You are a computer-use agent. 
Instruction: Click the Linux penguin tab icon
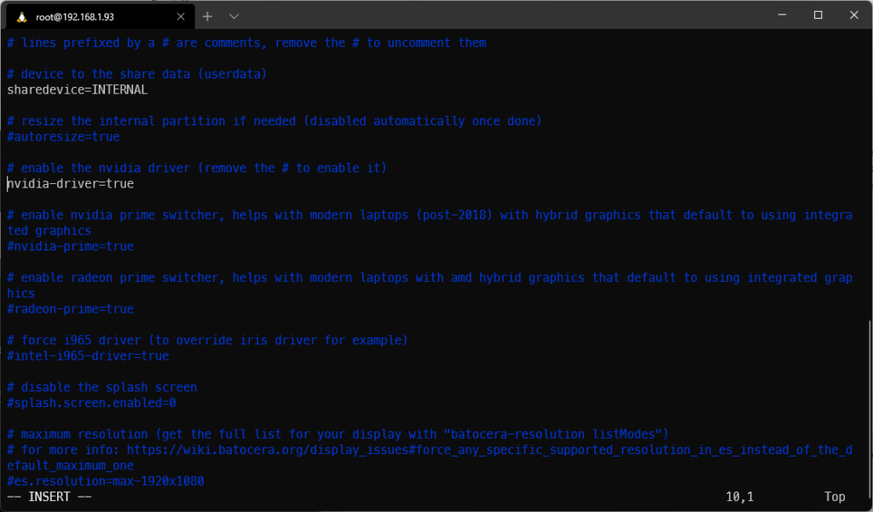21,17
